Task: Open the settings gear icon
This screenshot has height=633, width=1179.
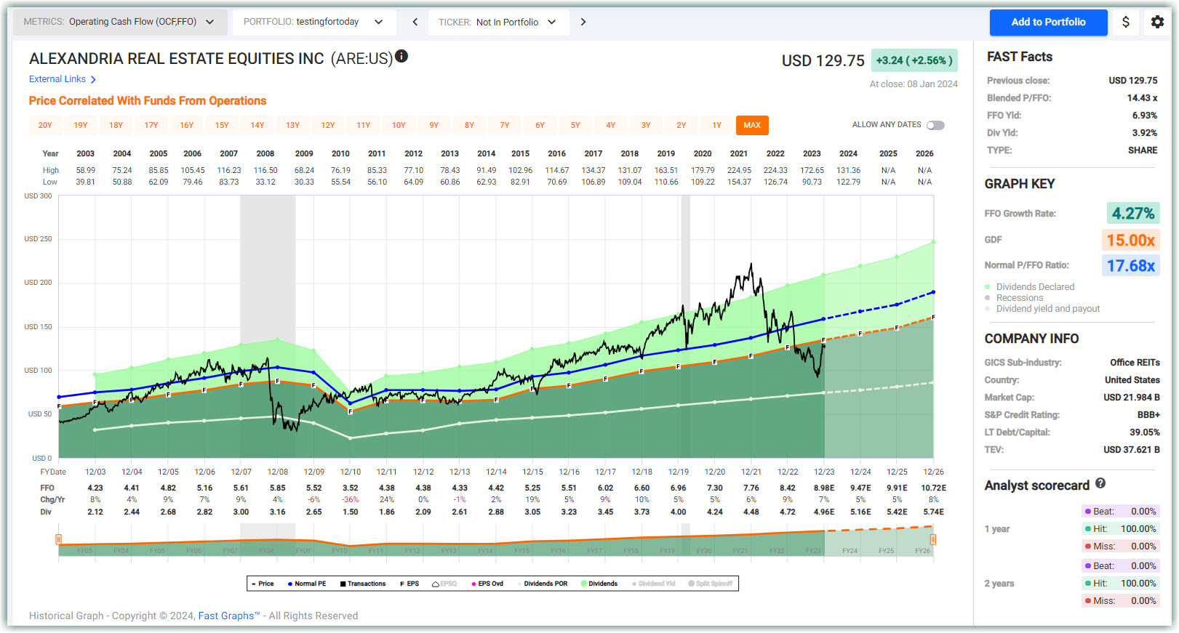Action: tap(1157, 22)
